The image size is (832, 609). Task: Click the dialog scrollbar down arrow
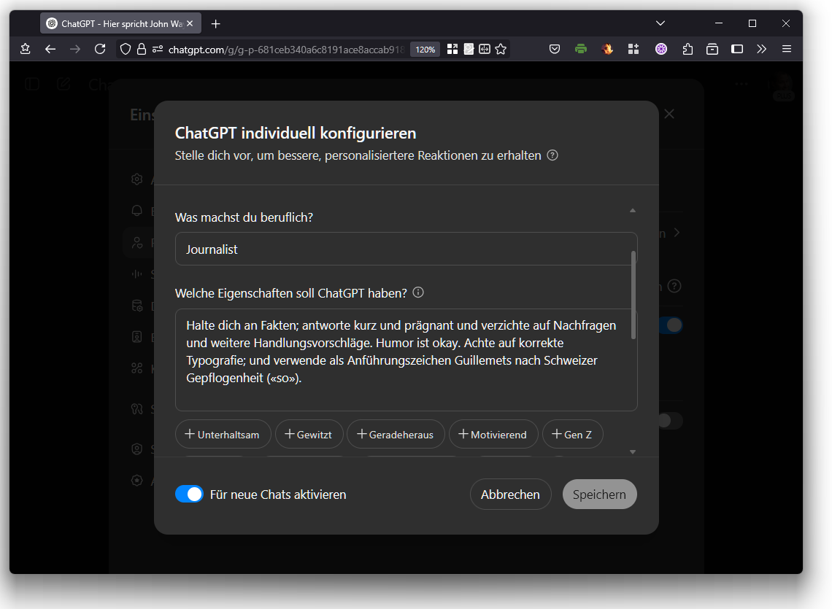coord(633,452)
